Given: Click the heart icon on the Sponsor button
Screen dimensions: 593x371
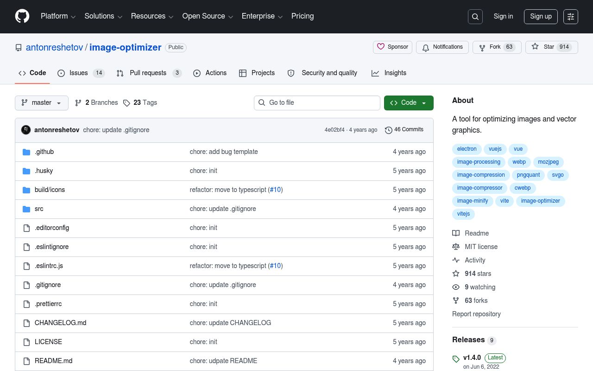Looking at the screenshot, I should (381, 47).
